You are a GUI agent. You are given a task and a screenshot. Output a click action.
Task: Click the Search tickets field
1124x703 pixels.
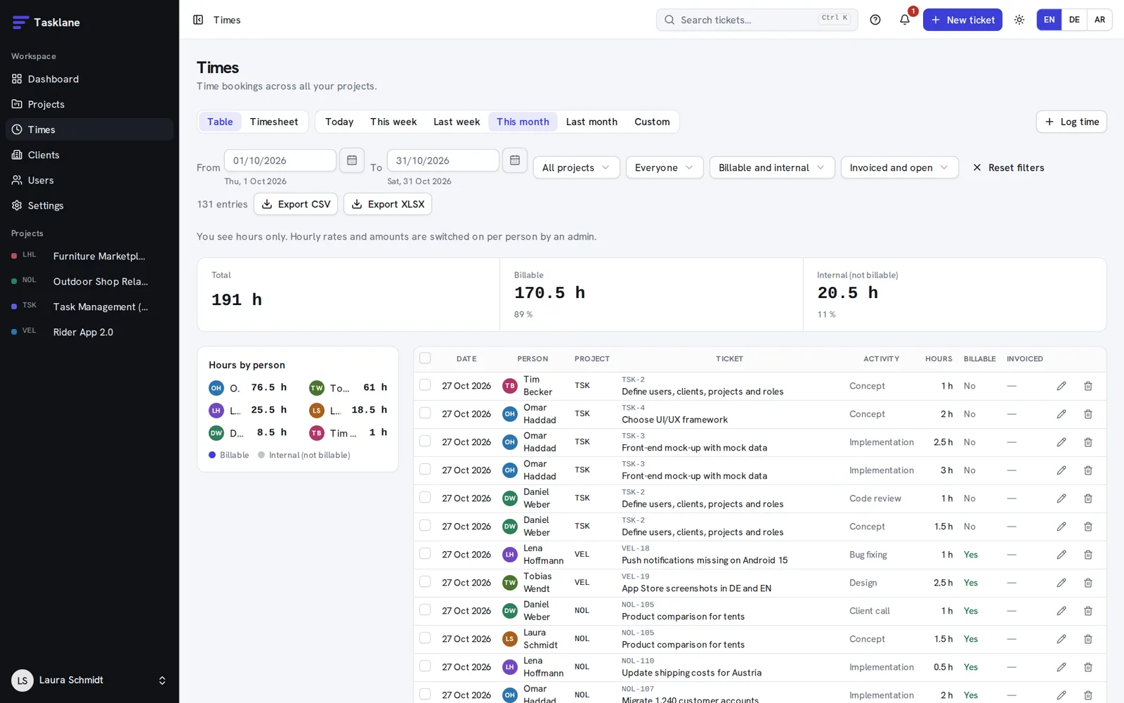click(757, 20)
